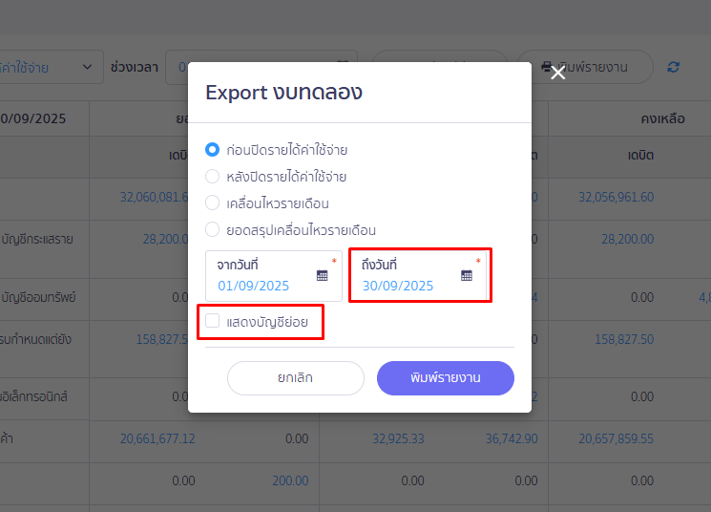Screen dimensions: 711x512
Task: Open calendar for จากวันที่ field
Action: tap(322, 275)
